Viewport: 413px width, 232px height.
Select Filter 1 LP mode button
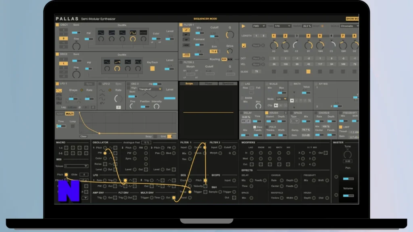click(186, 30)
